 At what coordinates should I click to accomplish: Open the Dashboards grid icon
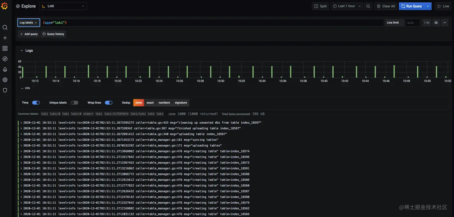(5, 48)
